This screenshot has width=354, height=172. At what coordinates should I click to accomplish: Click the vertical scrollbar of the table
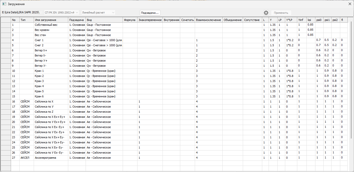(x=351, y=77)
